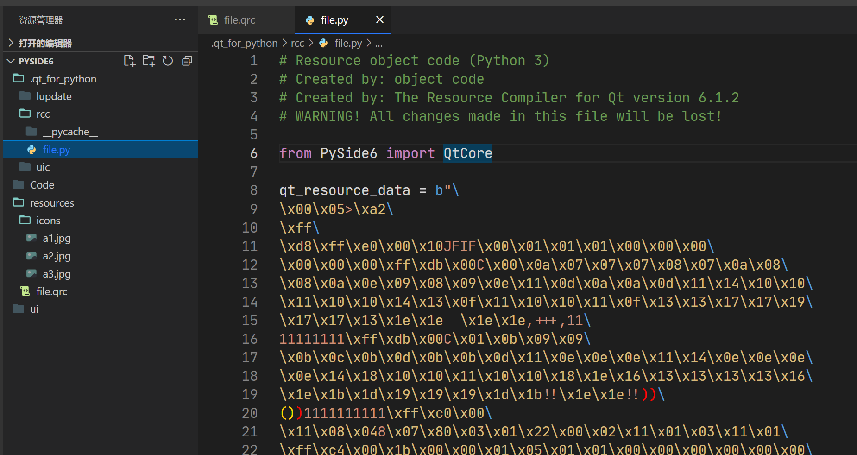Open the ui folder at tree bottom
The width and height of the screenshot is (857, 455).
click(x=34, y=309)
